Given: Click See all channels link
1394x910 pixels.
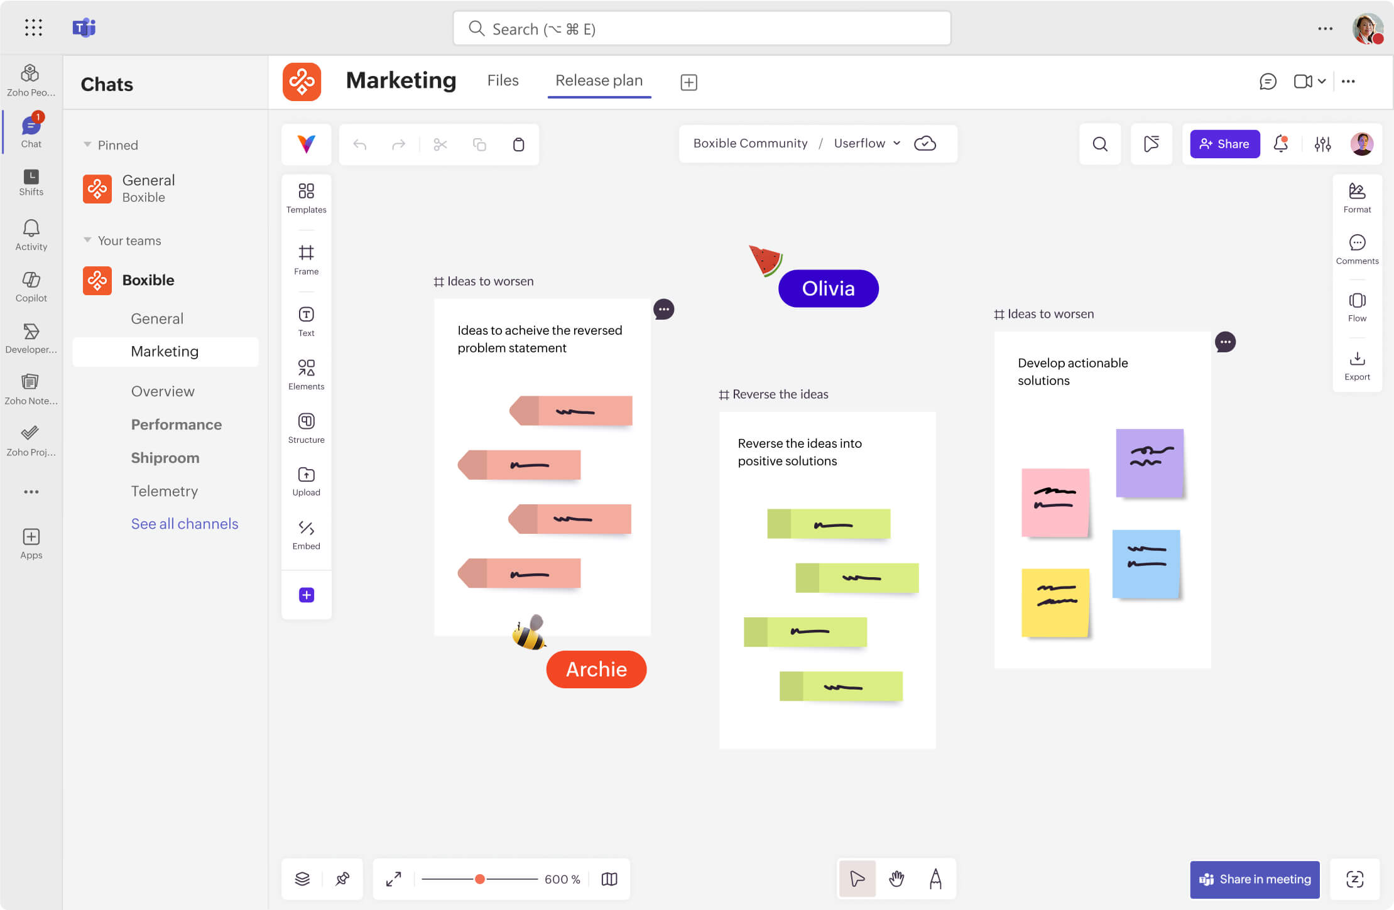Looking at the screenshot, I should click(184, 524).
